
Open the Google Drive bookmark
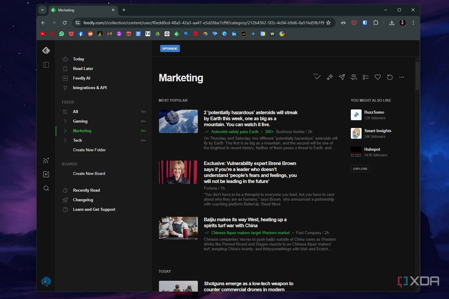(x=157, y=34)
